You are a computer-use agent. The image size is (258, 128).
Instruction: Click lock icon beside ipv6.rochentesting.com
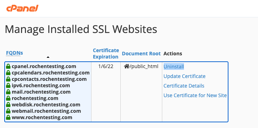(x=8, y=85)
